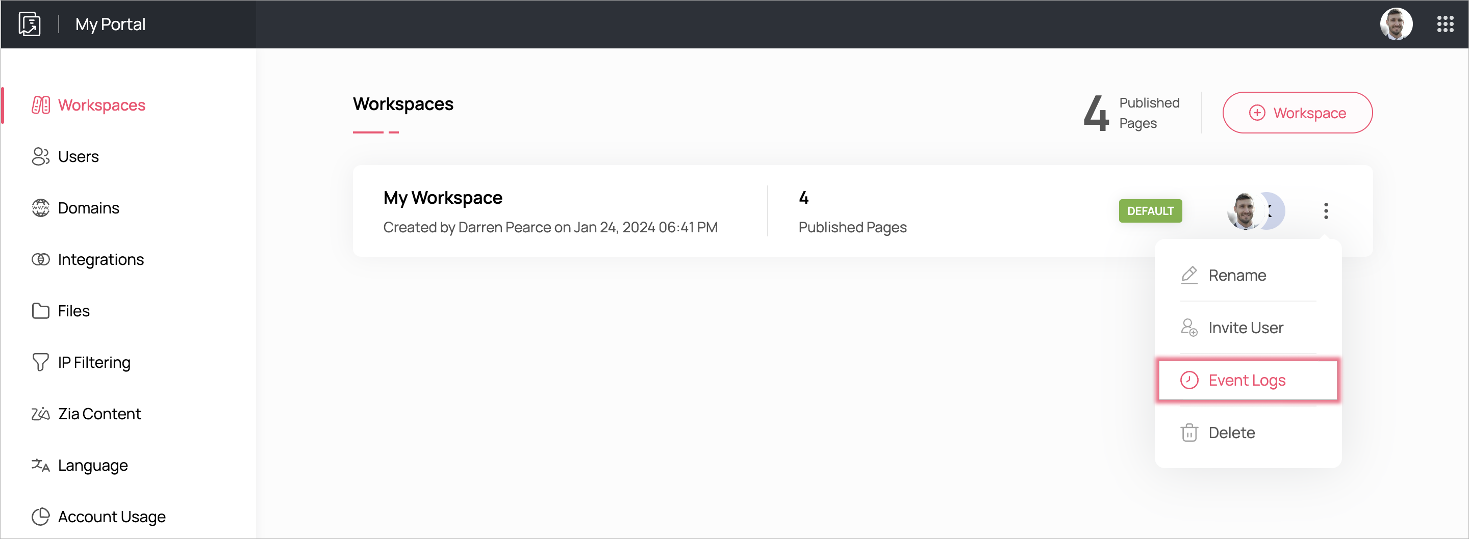The height and width of the screenshot is (539, 1469).
Task: Open profile avatar menu in header
Action: coord(1396,24)
